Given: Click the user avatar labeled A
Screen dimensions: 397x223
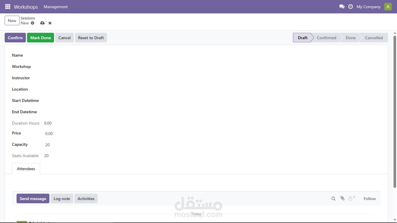Looking at the screenshot, I should click(388, 6).
